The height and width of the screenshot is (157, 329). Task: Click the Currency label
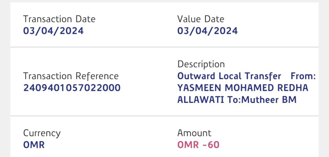click(42, 133)
